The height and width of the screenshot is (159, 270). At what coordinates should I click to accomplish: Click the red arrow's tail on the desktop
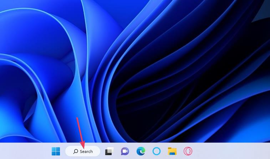(x=77, y=119)
